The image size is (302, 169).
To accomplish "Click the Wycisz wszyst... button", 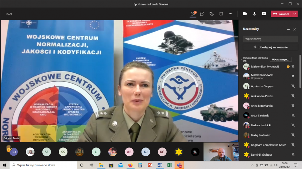I will (x=281, y=59).
